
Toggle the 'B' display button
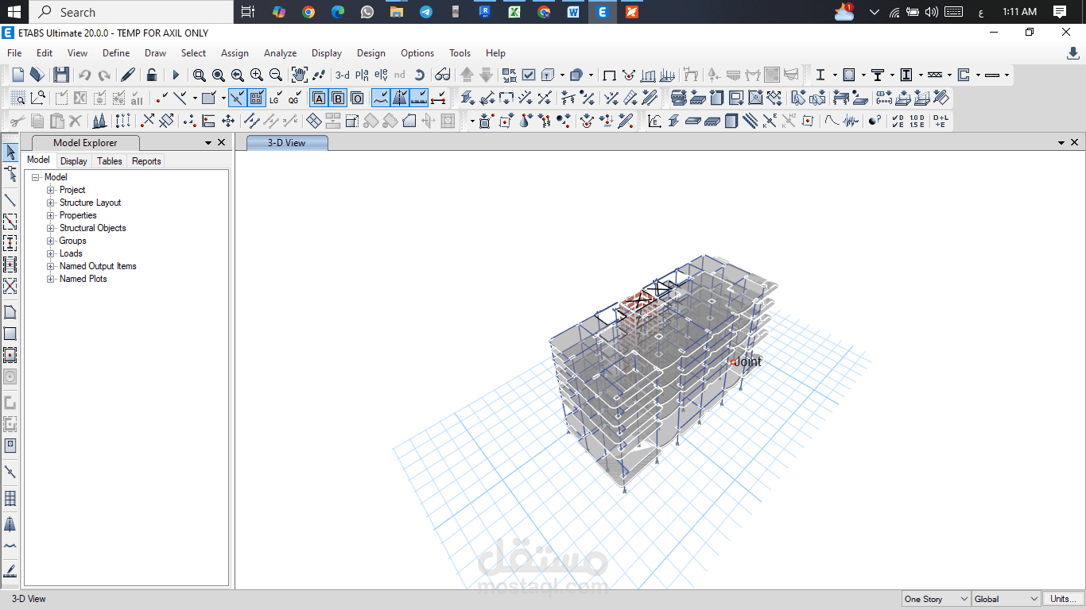pos(338,98)
